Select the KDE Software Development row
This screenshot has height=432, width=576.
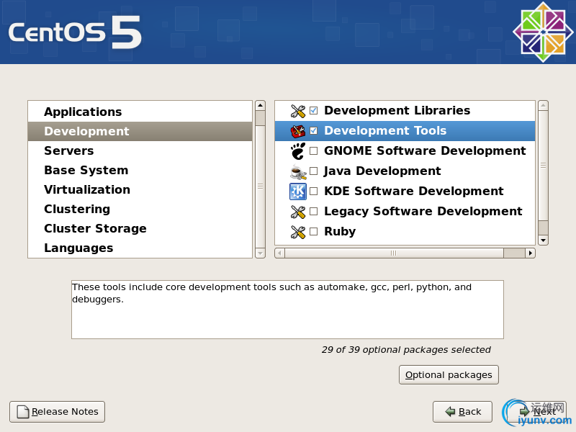point(405,192)
